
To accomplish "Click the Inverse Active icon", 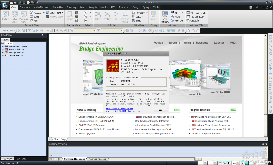I will pyautogui.click(x=125, y=14).
